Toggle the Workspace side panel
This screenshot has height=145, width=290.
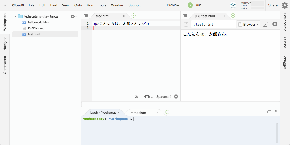coord(5,22)
